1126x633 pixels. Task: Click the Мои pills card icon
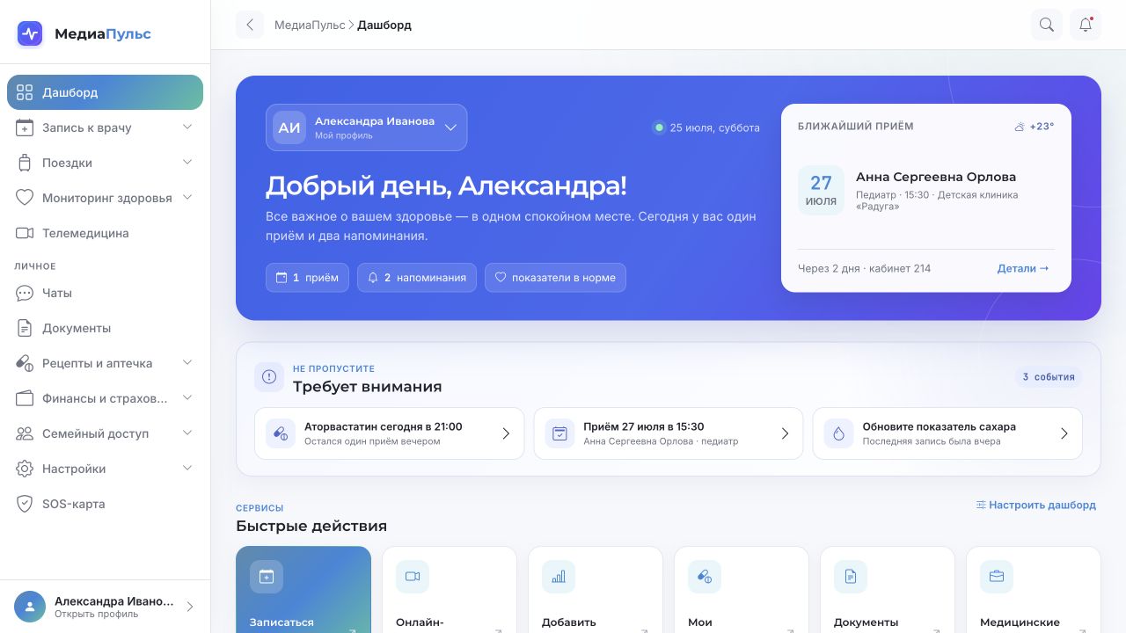705,577
